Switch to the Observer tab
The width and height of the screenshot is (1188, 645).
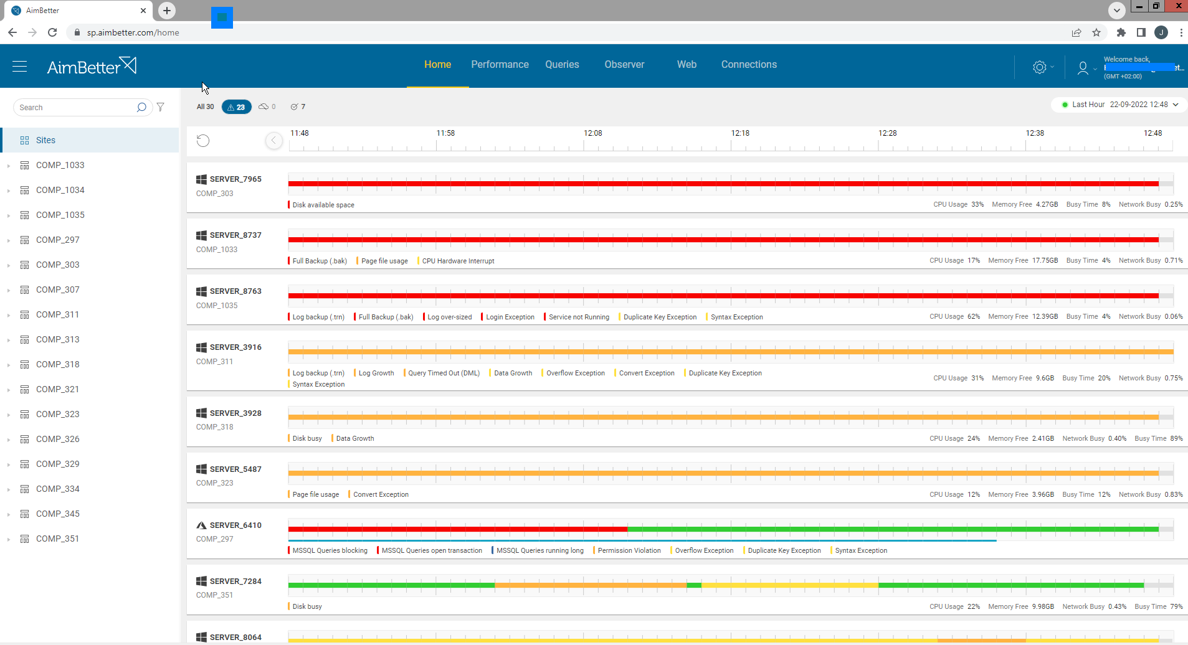(x=624, y=65)
